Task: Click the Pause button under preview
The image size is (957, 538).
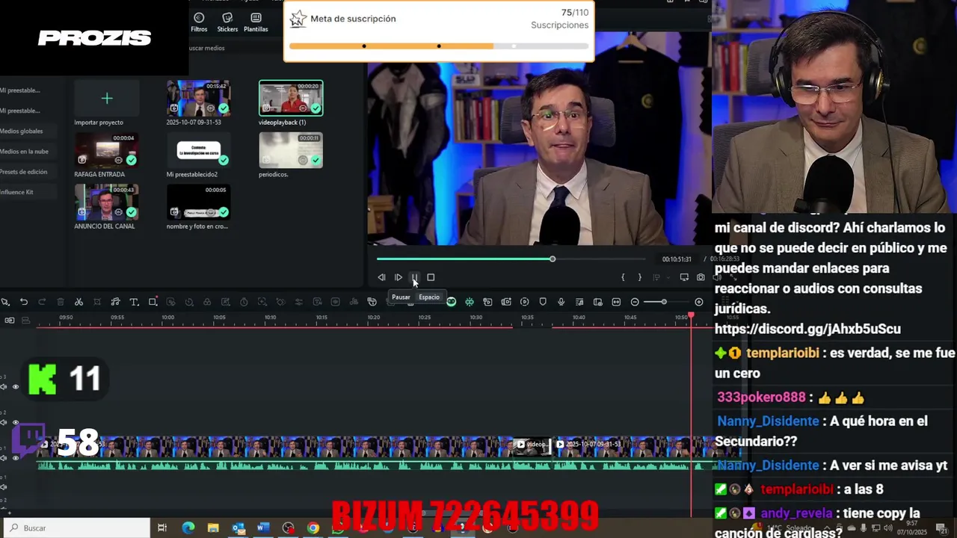Action: 414,277
